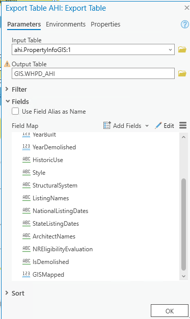The height and width of the screenshot is (319, 190).
Task: Click text type icon beside ArchitectNames
Action: [x=26, y=236]
